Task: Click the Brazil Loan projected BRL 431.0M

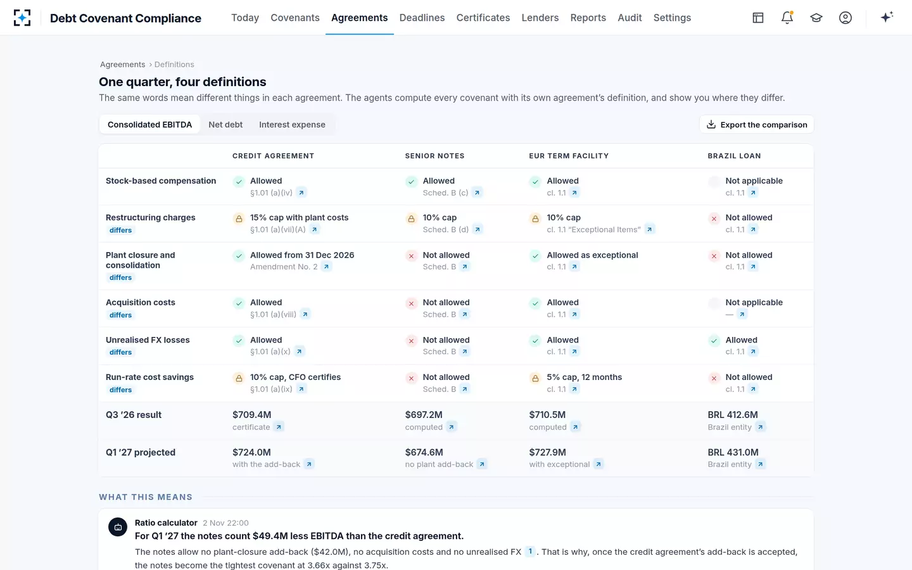Action: pos(733,452)
